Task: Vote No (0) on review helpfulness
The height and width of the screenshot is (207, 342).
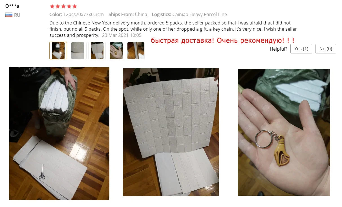Action: (x=326, y=49)
